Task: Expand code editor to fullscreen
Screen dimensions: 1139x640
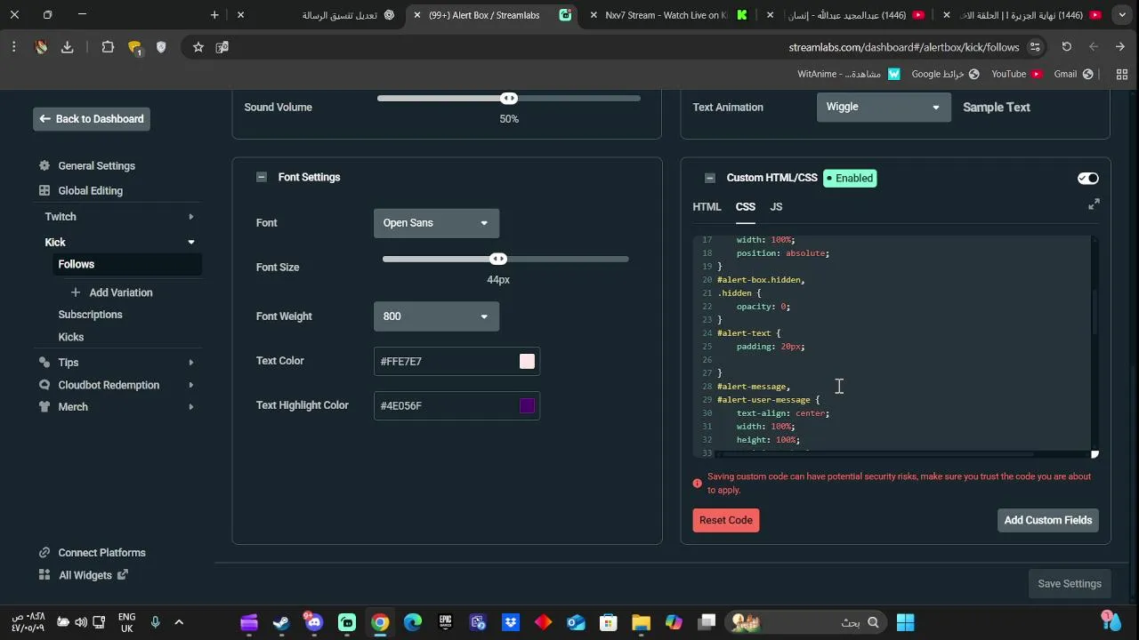Action: pos(1094,204)
